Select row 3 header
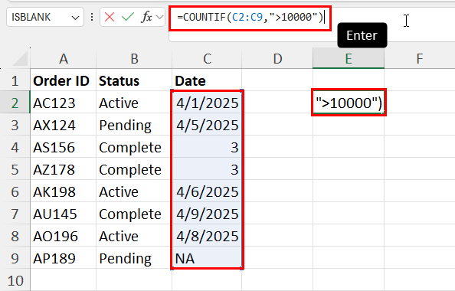The height and width of the screenshot is (291, 455). (x=15, y=125)
